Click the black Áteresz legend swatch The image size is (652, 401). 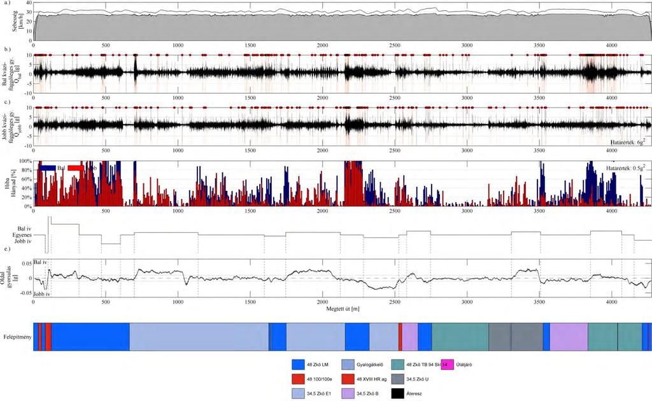[397, 393]
